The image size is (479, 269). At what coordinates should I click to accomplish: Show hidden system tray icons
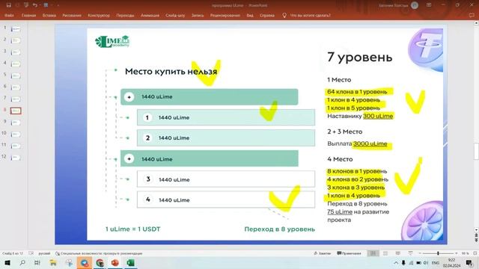tap(396, 262)
